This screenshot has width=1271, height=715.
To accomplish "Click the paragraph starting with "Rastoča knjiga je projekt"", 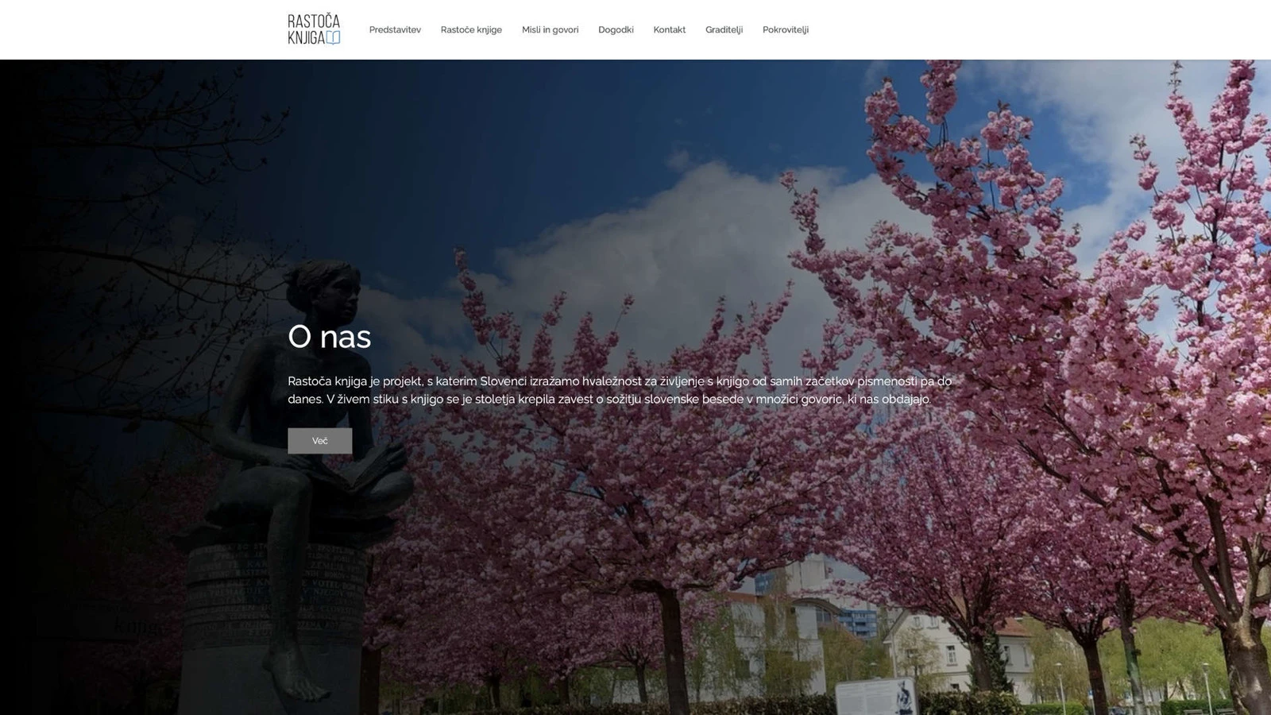I will coord(619,390).
